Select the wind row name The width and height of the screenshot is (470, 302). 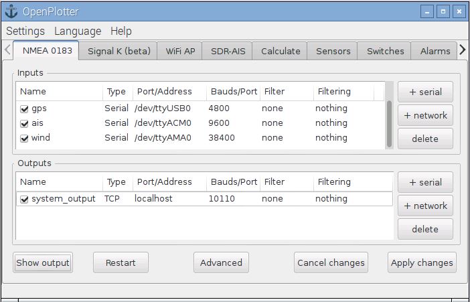pos(40,138)
